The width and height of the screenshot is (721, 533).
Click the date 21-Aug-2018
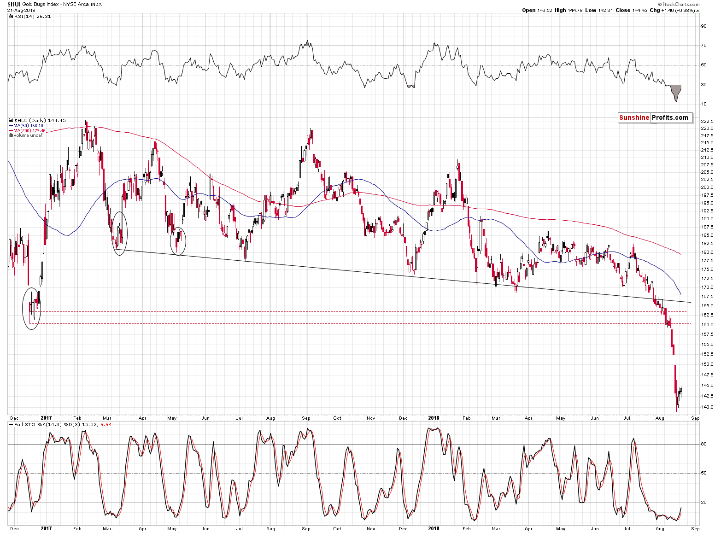point(21,10)
